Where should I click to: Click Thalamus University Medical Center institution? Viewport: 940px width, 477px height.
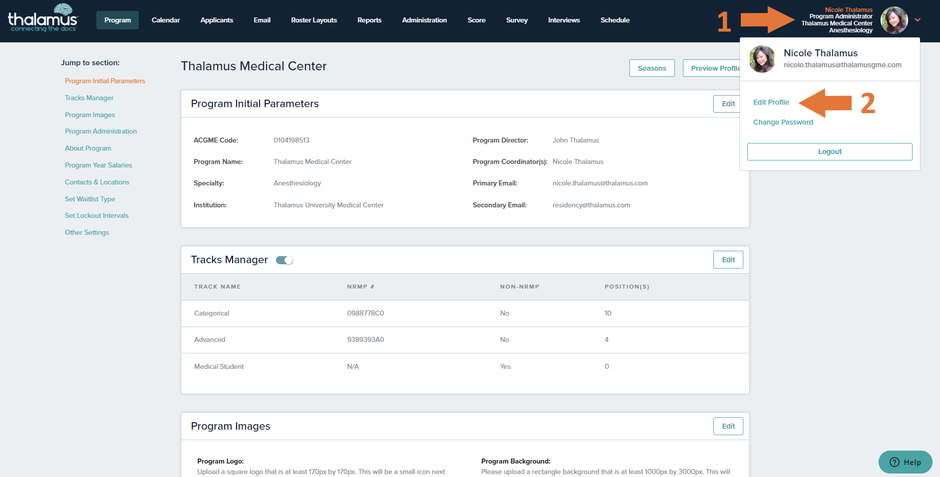pyautogui.click(x=328, y=205)
